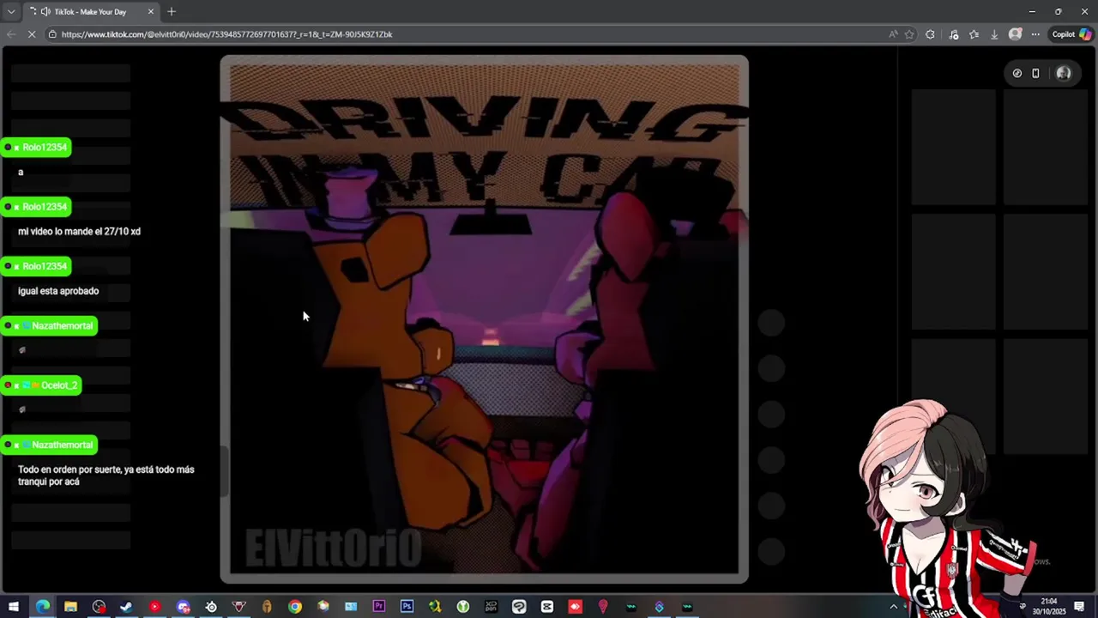
Task: Click message 'Todo en orden por suerte'
Action: click(x=106, y=476)
